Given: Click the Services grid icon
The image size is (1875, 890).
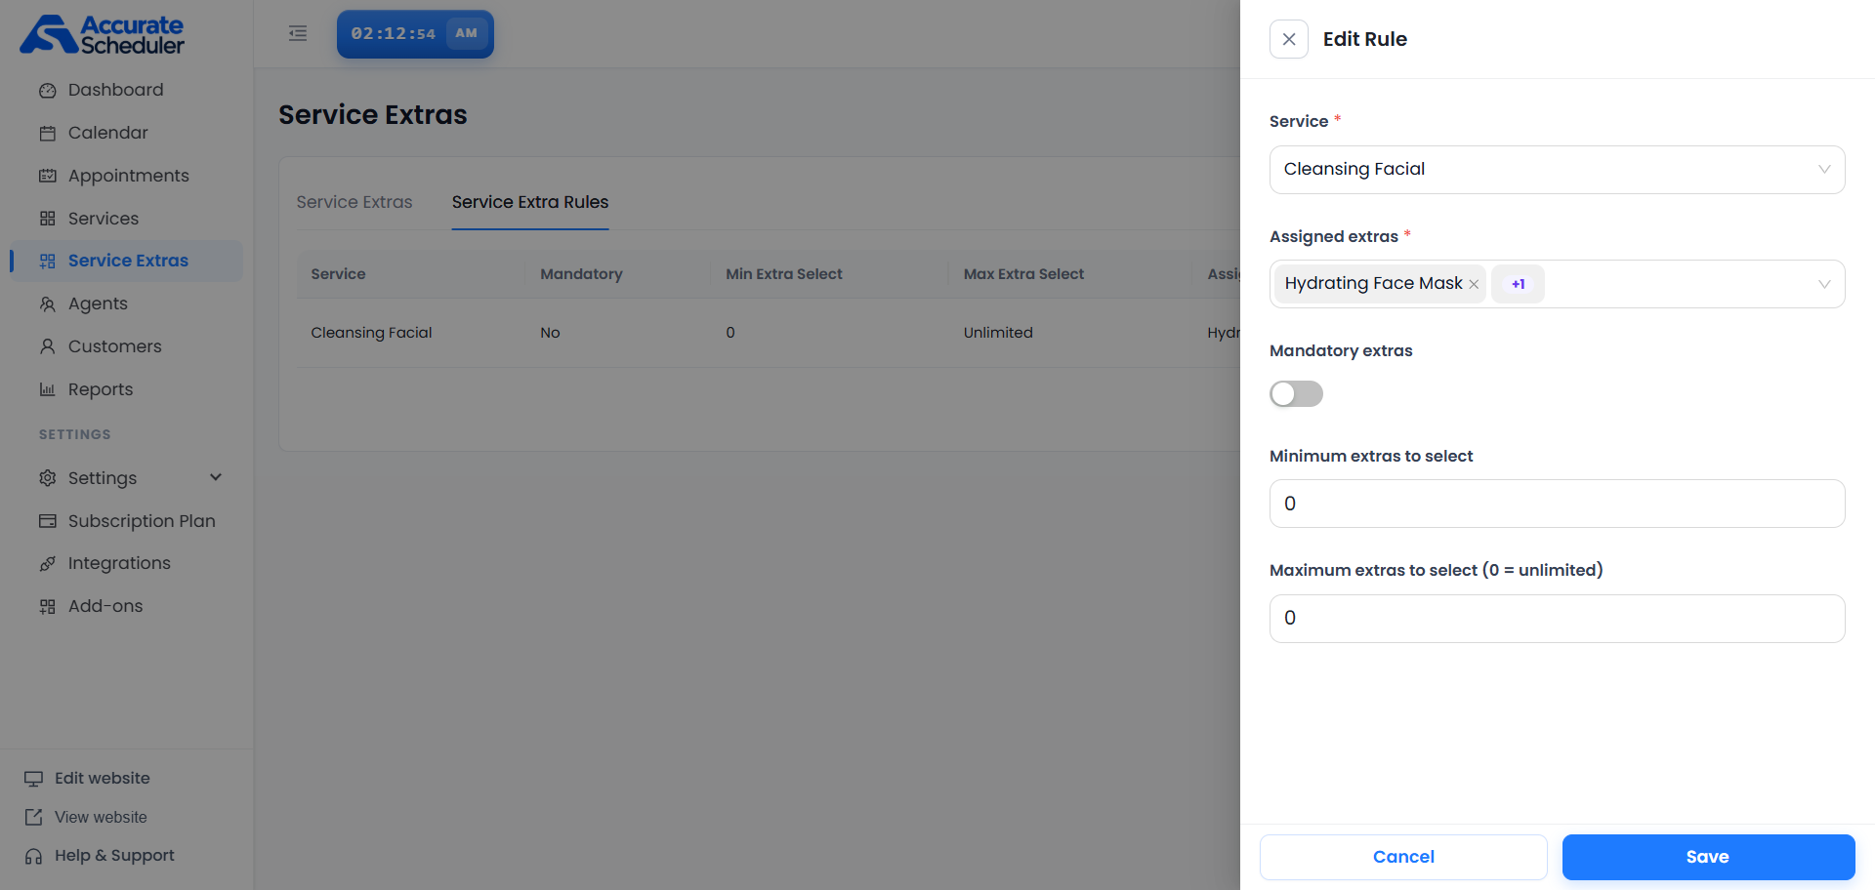Looking at the screenshot, I should [x=47, y=219].
